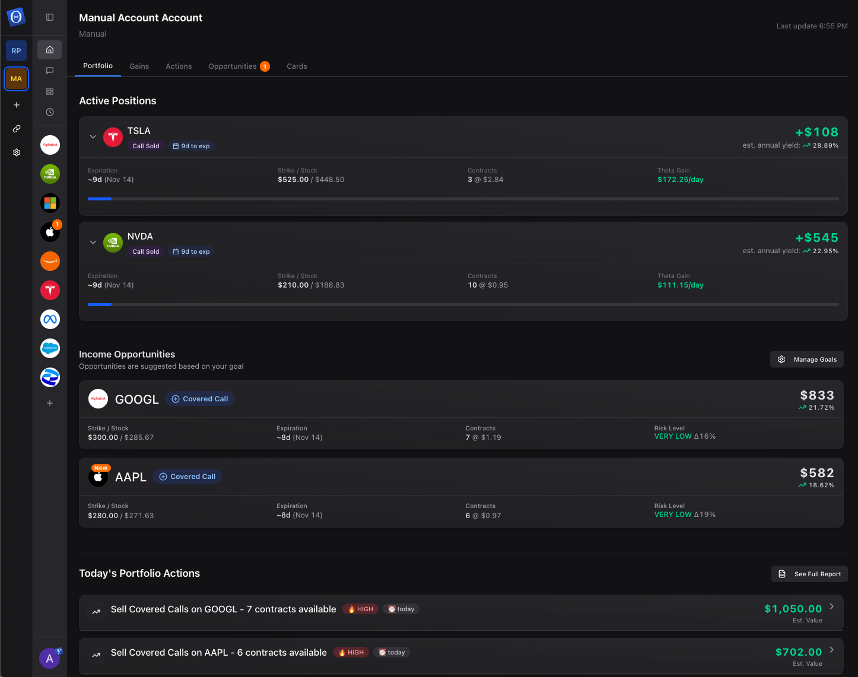Viewport: 858px width, 677px height.
Task: Collapse the NVDA position card
Action: (93, 242)
